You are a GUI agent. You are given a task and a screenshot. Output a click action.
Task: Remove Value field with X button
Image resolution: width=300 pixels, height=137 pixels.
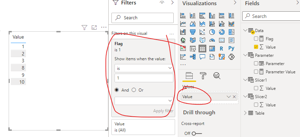[234, 97]
